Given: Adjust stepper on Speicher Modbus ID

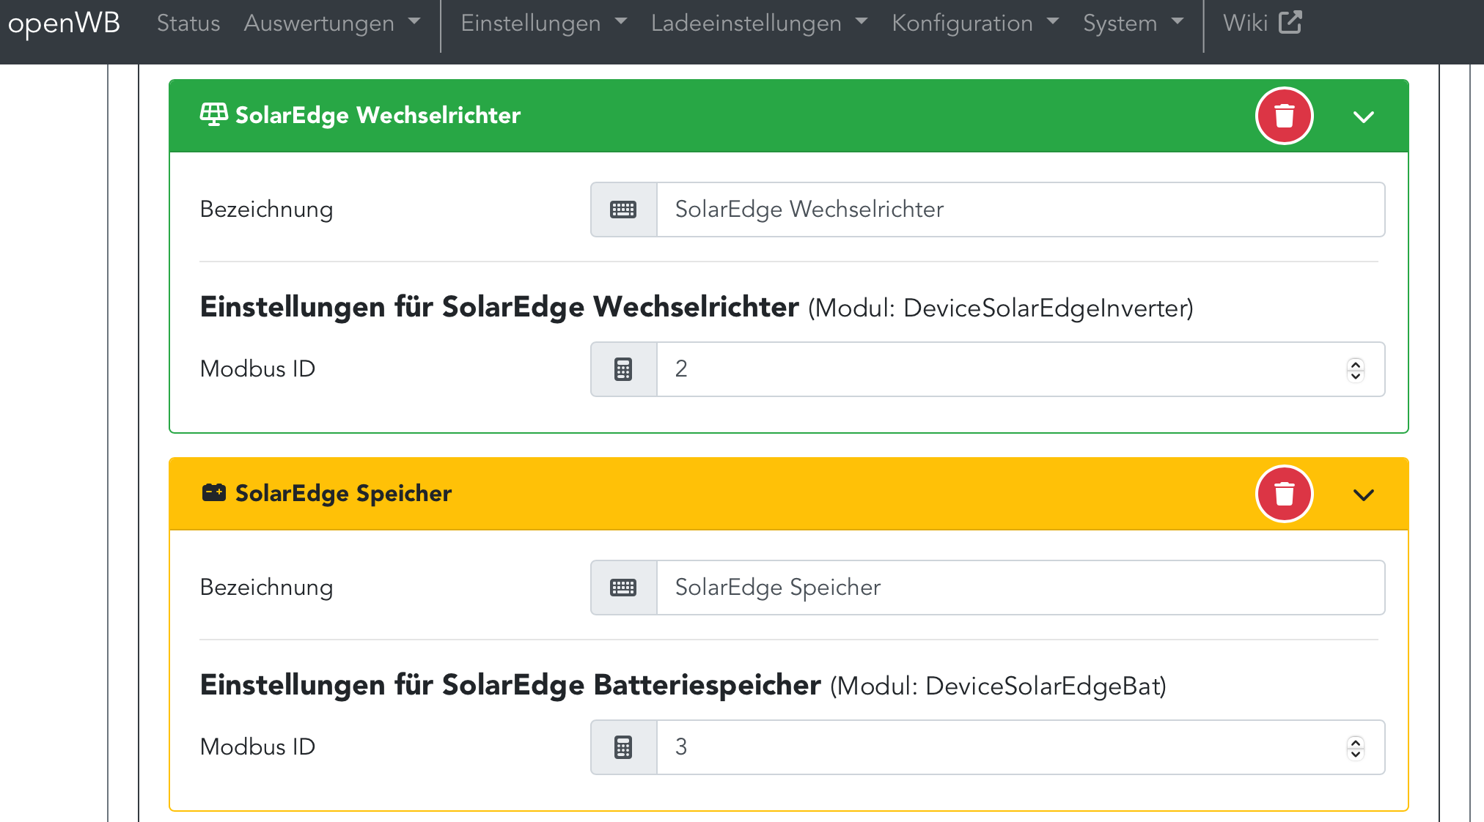Looking at the screenshot, I should pos(1355,747).
